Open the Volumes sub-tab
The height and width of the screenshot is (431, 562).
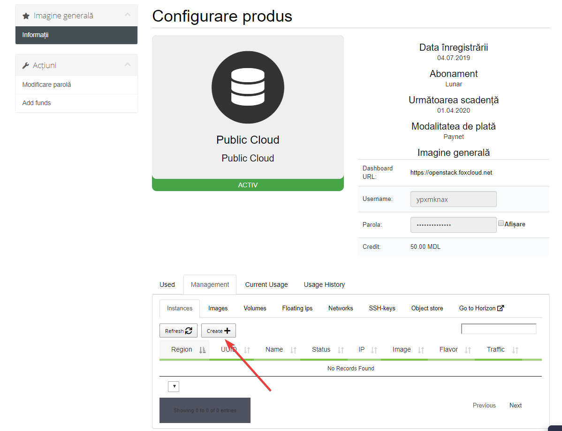(x=255, y=308)
